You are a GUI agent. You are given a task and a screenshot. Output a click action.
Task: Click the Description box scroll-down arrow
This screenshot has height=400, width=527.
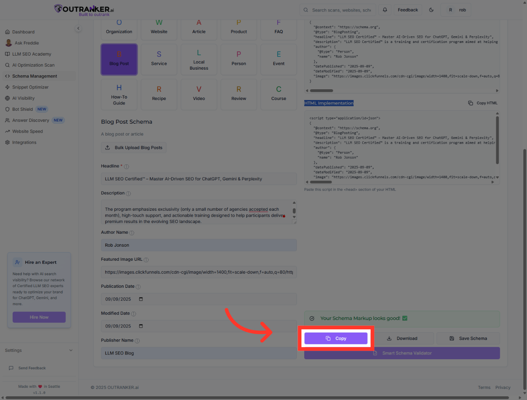(294, 217)
